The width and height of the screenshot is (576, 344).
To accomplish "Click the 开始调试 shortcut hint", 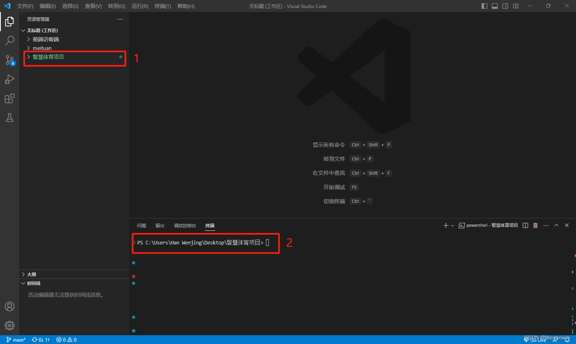I will tap(334, 187).
